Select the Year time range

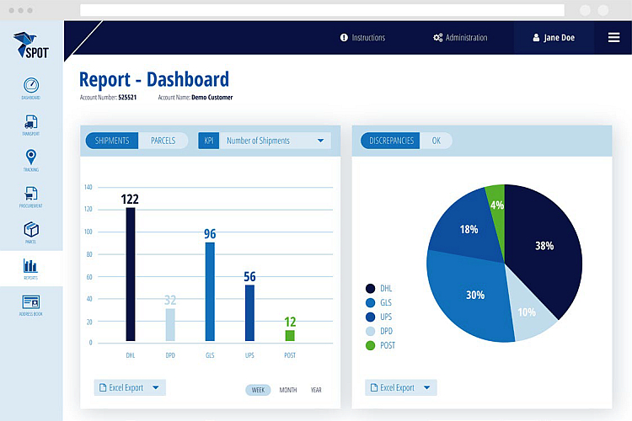point(316,390)
